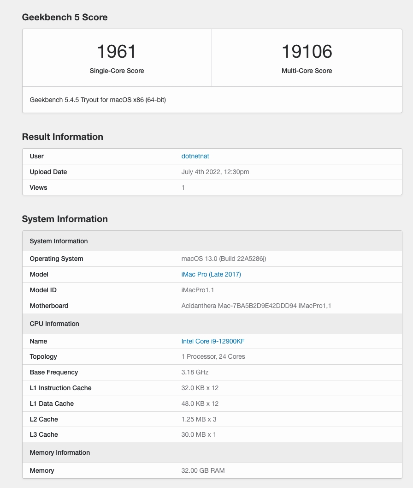
Task: Click the 32.00 GB RAM value
Action: click(x=203, y=470)
